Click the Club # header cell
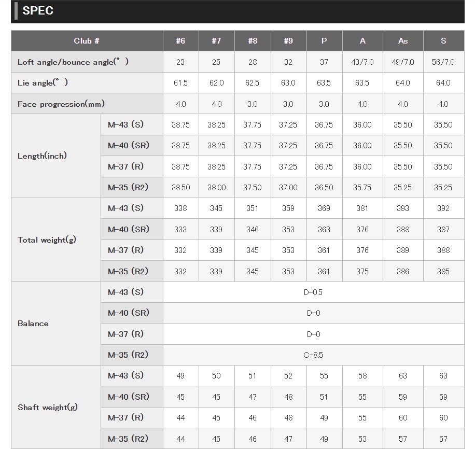 point(87,41)
